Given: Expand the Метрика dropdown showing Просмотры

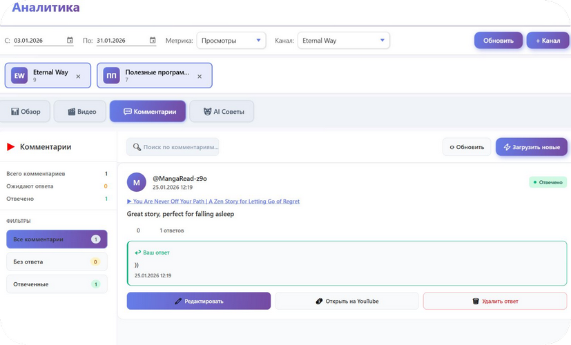Looking at the screenshot, I should (231, 41).
